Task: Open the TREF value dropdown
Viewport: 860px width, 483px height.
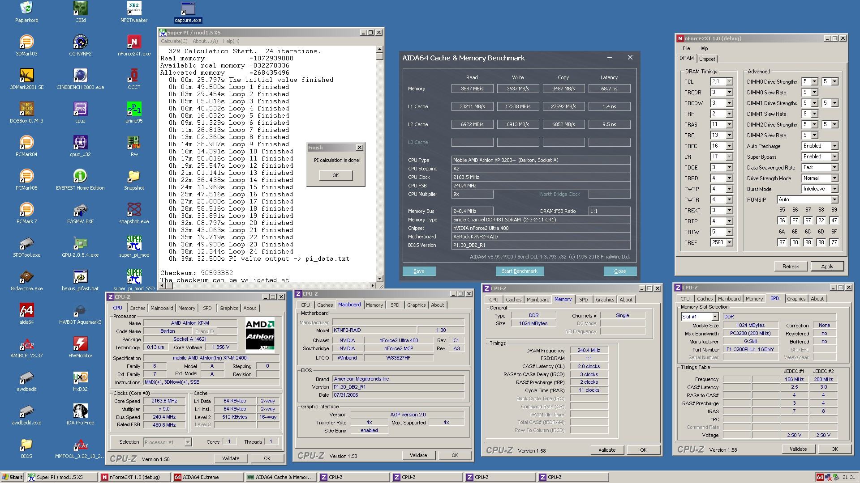Action: [x=729, y=242]
